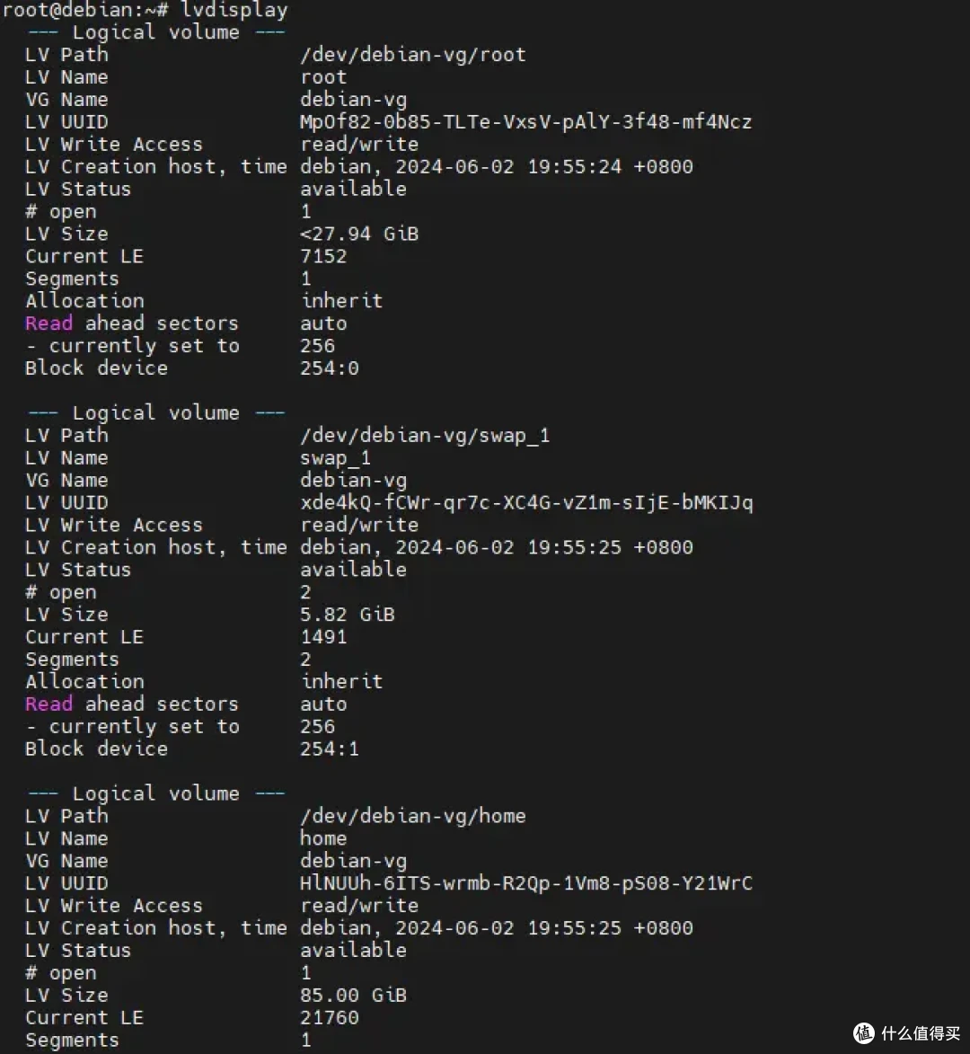Click the <27.94 GiB size value
The height and width of the screenshot is (1054, 970).
[x=359, y=234]
